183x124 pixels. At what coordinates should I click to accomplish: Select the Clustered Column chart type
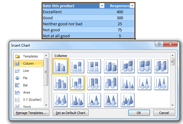pyautogui.click(x=61, y=66)
